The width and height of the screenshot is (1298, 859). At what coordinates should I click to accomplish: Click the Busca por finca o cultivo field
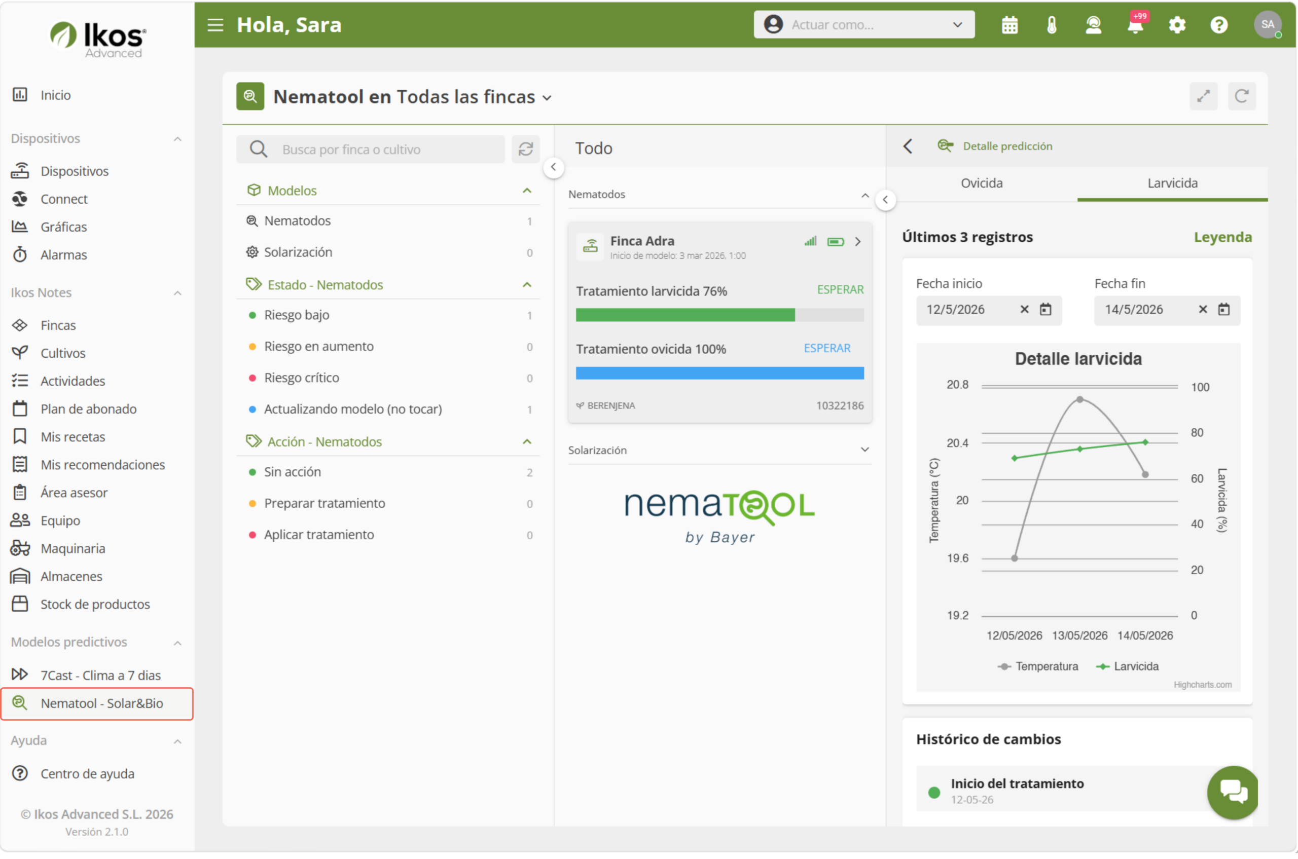[x=371, y=150]
